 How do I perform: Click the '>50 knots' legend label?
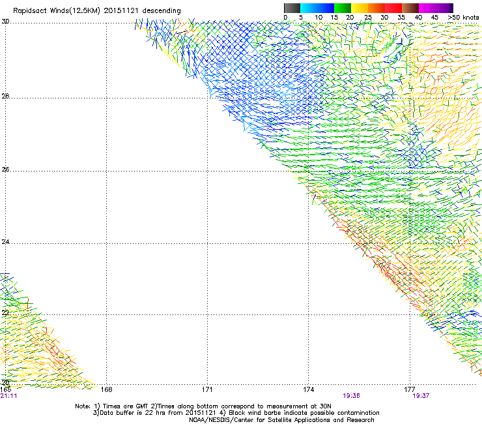point(463,18)
